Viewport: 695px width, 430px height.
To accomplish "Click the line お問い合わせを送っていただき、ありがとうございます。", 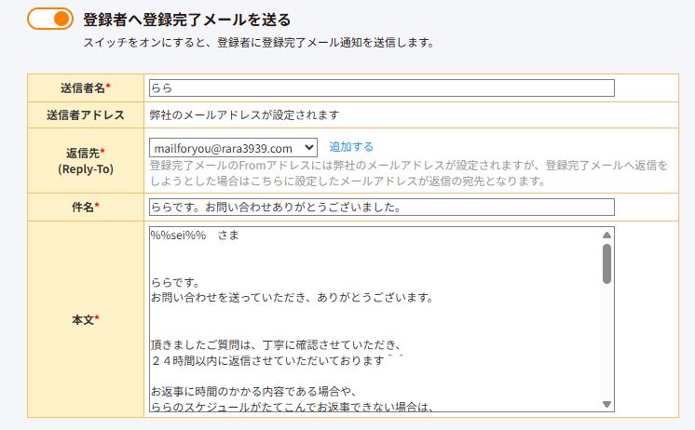I will point(293,298).
